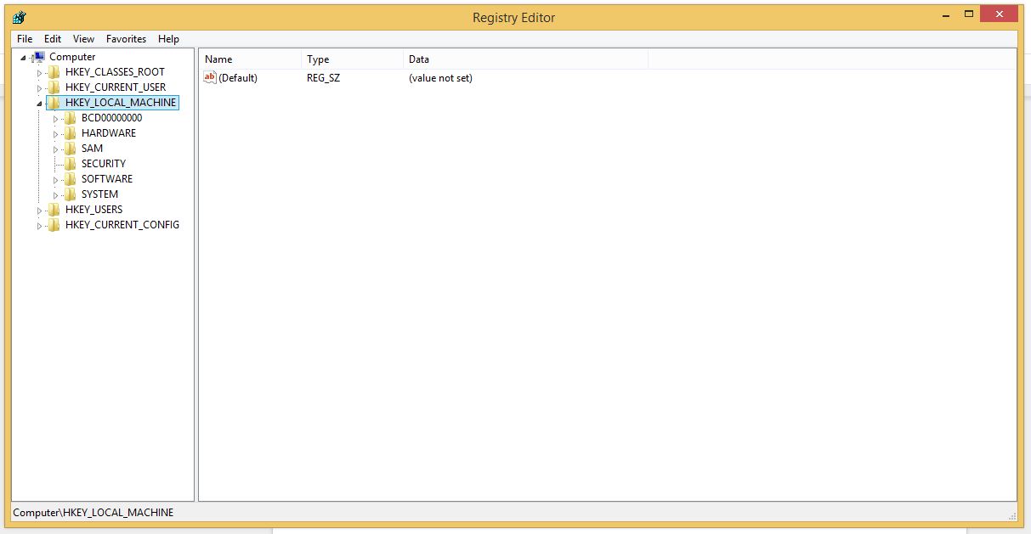Click the SOFTWARE key folder icon

pos(71,179)
